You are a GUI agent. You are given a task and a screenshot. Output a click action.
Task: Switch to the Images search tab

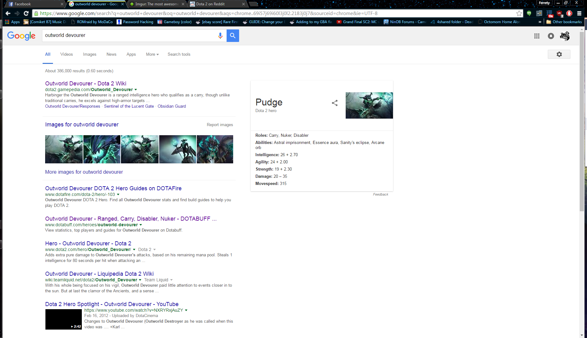(x=89, y=54)
